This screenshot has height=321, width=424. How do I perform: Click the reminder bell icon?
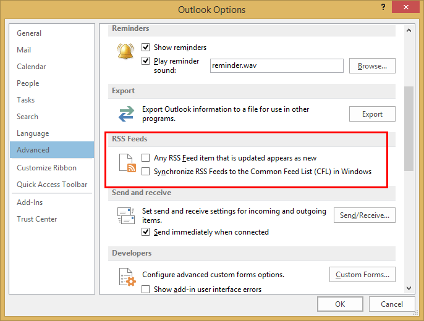(x=125, y=52)
